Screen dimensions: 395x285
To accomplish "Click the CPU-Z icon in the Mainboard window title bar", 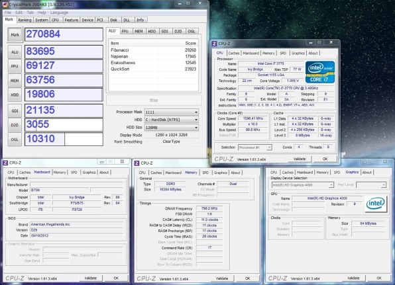I will (5, 163).
